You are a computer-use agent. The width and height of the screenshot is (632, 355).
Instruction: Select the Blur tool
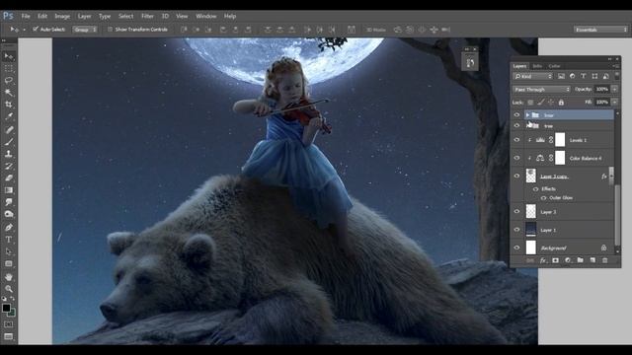pyautogui.click(x=9, y=202)
